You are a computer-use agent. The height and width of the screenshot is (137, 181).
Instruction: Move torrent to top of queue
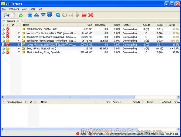click(30, 15)
